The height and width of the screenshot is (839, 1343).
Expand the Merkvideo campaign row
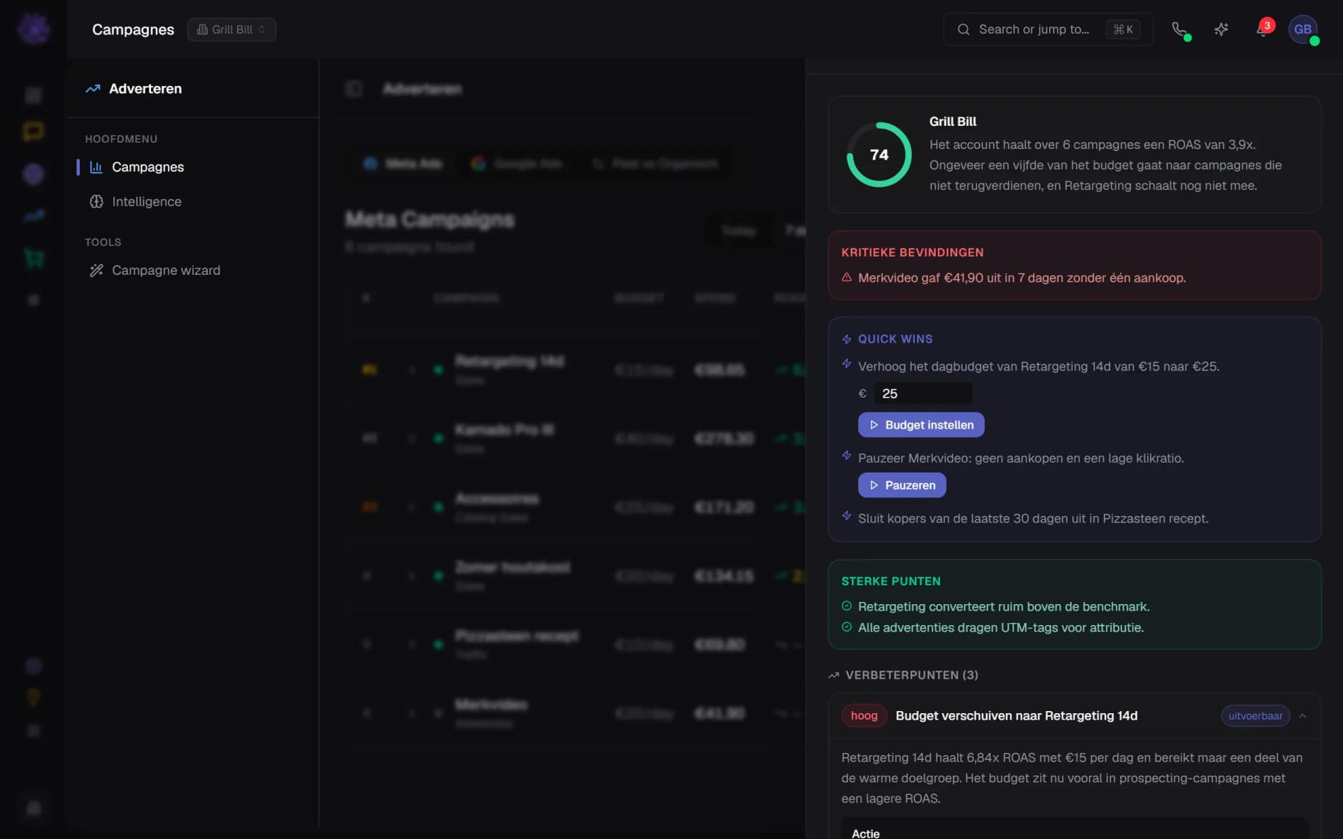pyautogui.click(x=412, y=713)
